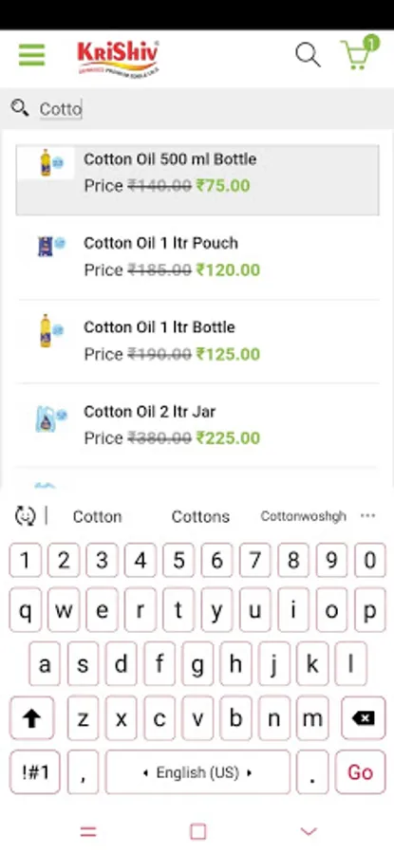Expand more suggestions with three dots
The image size is (394, 854).
click(368, 515)
